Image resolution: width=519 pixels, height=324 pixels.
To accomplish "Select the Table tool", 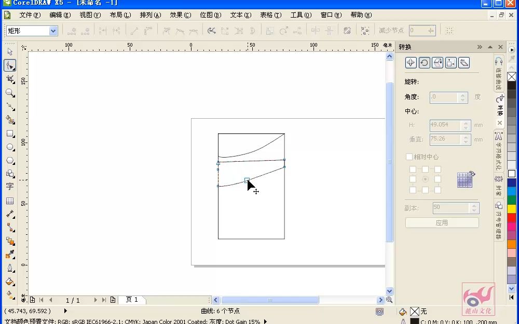I will (9, 200).
